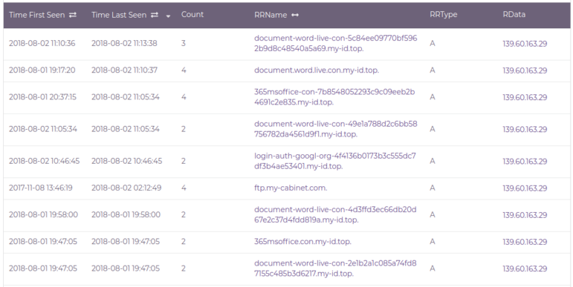The image size is (573, 287).
Task: Click first seen time 2017-11-08 13:46:19
Action: pyautogui.click(x=41, y=188)
